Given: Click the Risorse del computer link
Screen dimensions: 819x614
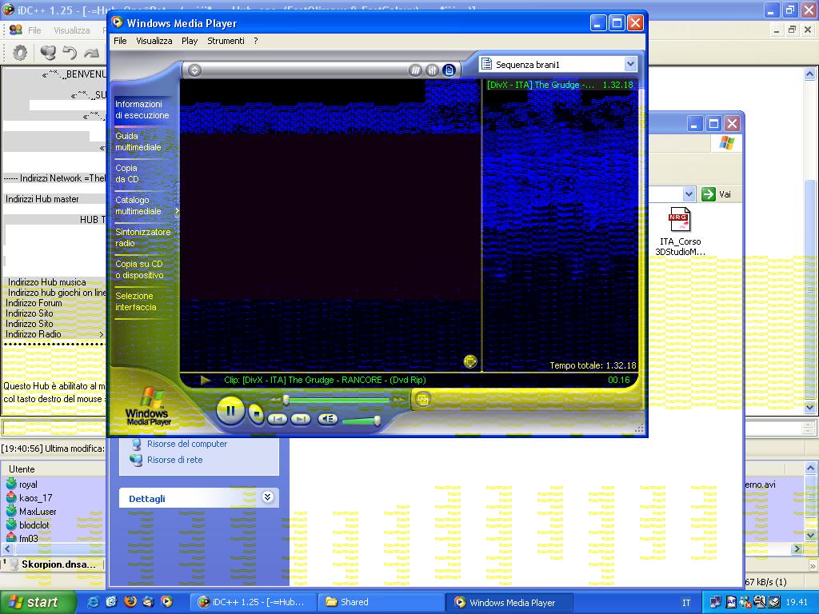Looking at the screenshot, I should tap(187, 444).
